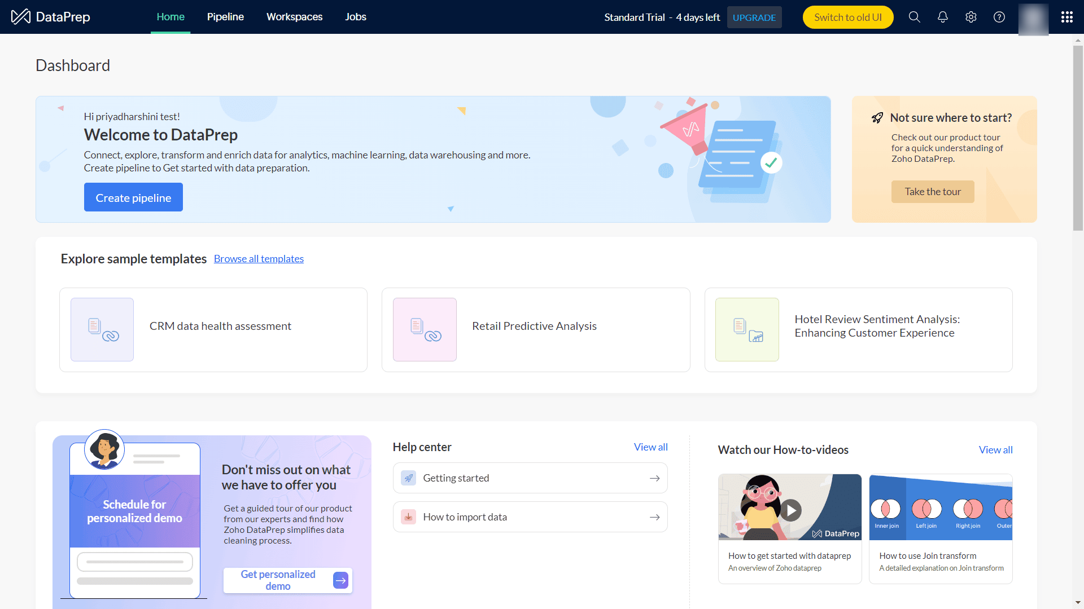Screen dimensions: 1084x609
Task: Go to the Jobs tab
Action: [356, 17]
